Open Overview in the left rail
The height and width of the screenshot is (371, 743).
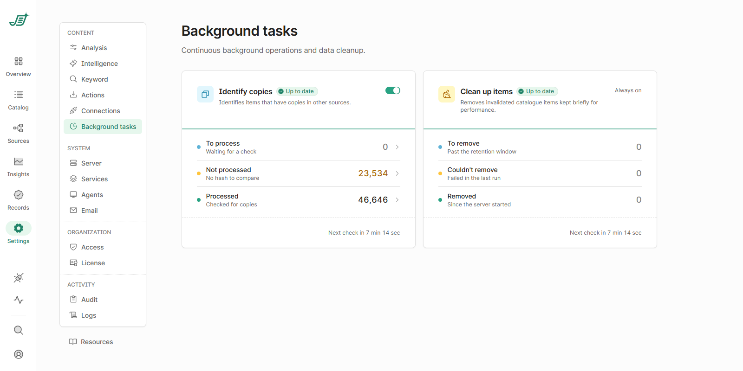[x=19, y=67]
